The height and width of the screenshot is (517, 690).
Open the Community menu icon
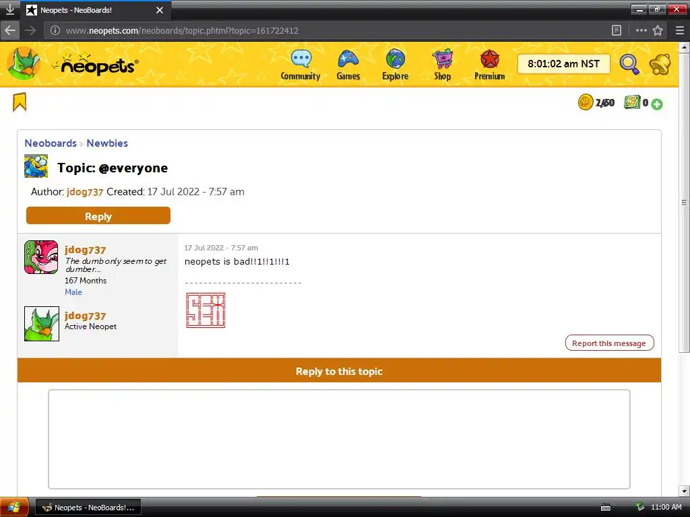(301, 59)
